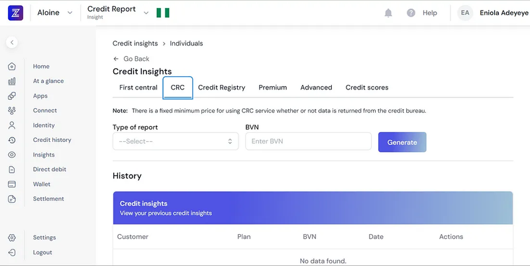Open the Connect nodes icon
530x266 pixels.
(12, 110)
